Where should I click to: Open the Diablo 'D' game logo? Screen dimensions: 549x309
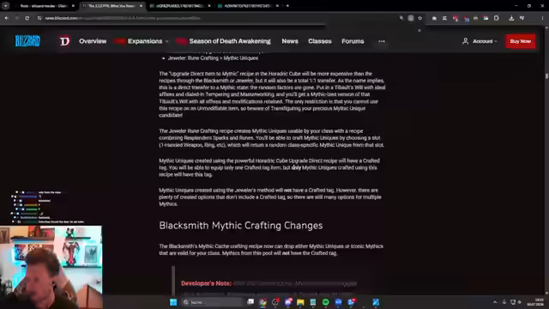coord(65,41)
